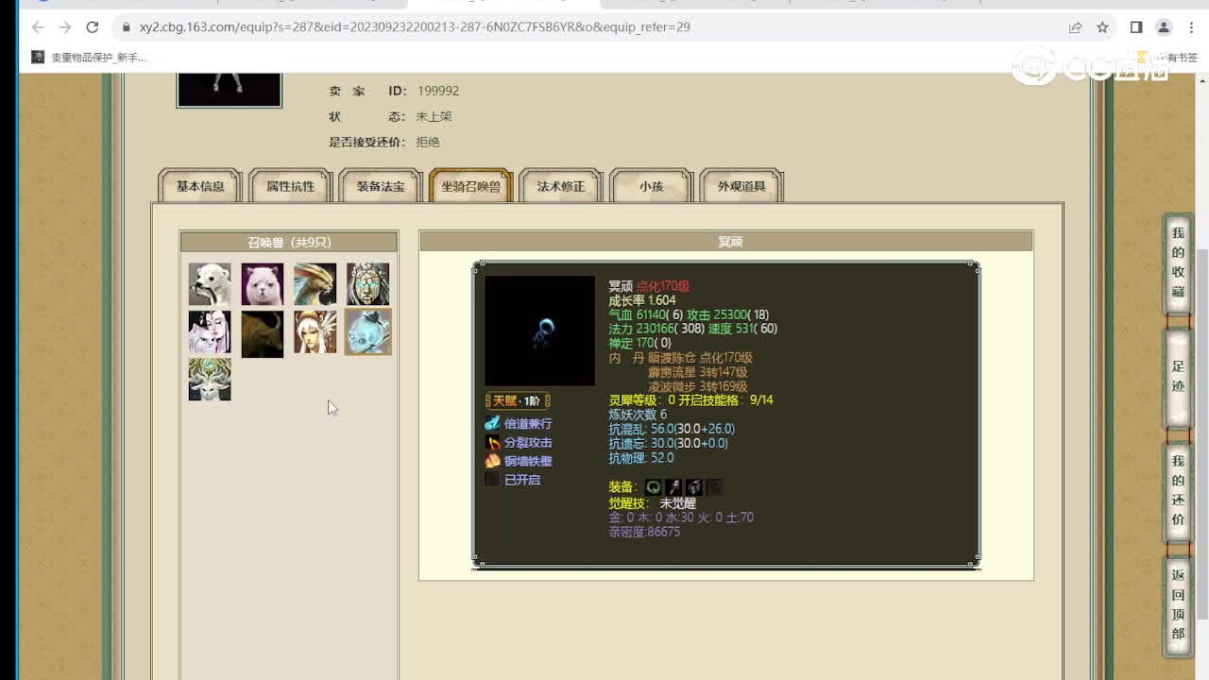1209x680 pixels.
Task: Click the fourth empty equipment slot
Action: point(715,487)
